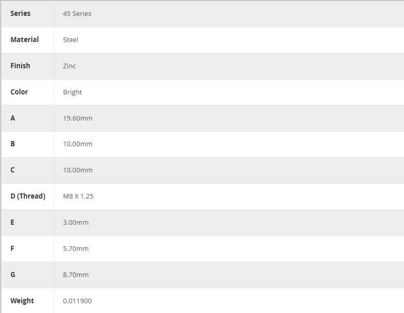Click the Color row label
404x313 pixels.
pos(19,92)
